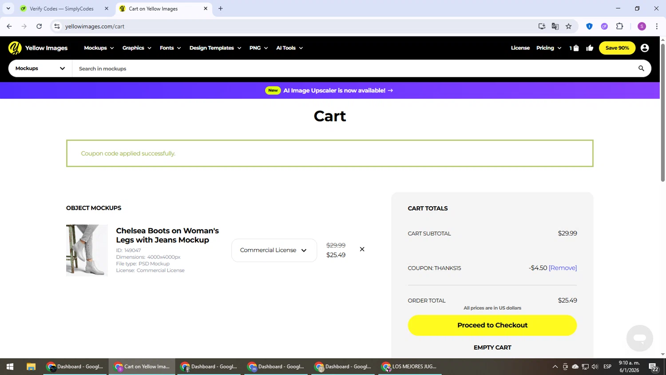Open the chat support bubble
The width and height of the screenshot is (666, 375).
(x=639, y=338)
